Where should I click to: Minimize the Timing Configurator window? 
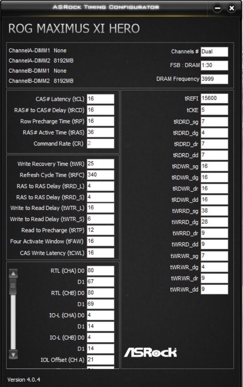(217, 8)
